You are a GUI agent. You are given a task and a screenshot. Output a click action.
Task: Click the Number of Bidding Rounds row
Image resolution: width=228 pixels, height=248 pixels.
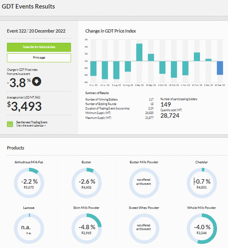pos(119,104)
